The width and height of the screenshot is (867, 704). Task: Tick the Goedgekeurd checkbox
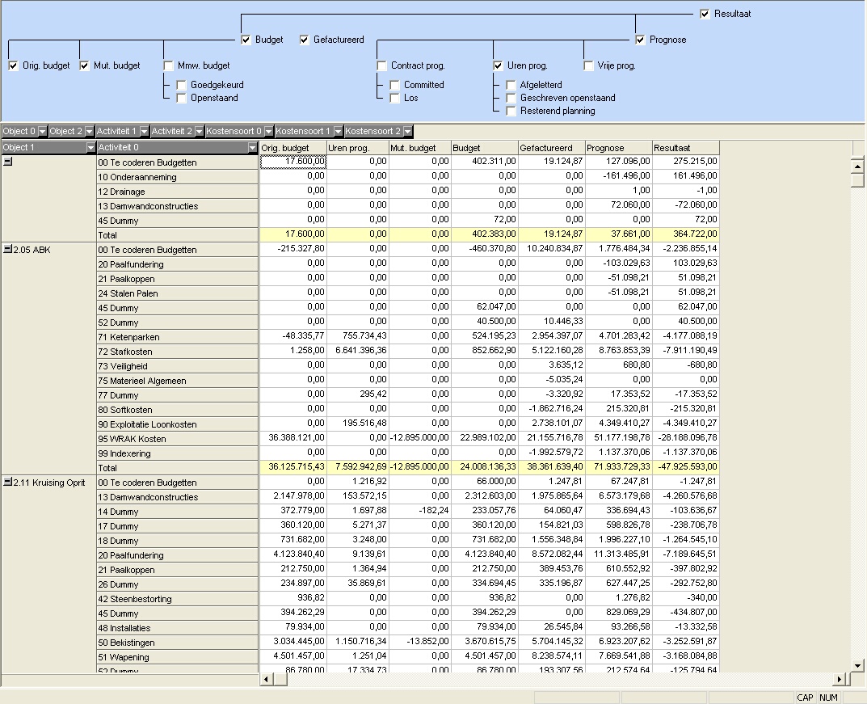(x=181, y=85)
